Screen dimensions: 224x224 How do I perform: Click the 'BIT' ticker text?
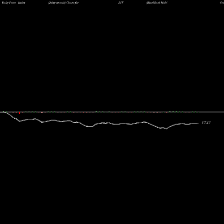tap(121, 3)
